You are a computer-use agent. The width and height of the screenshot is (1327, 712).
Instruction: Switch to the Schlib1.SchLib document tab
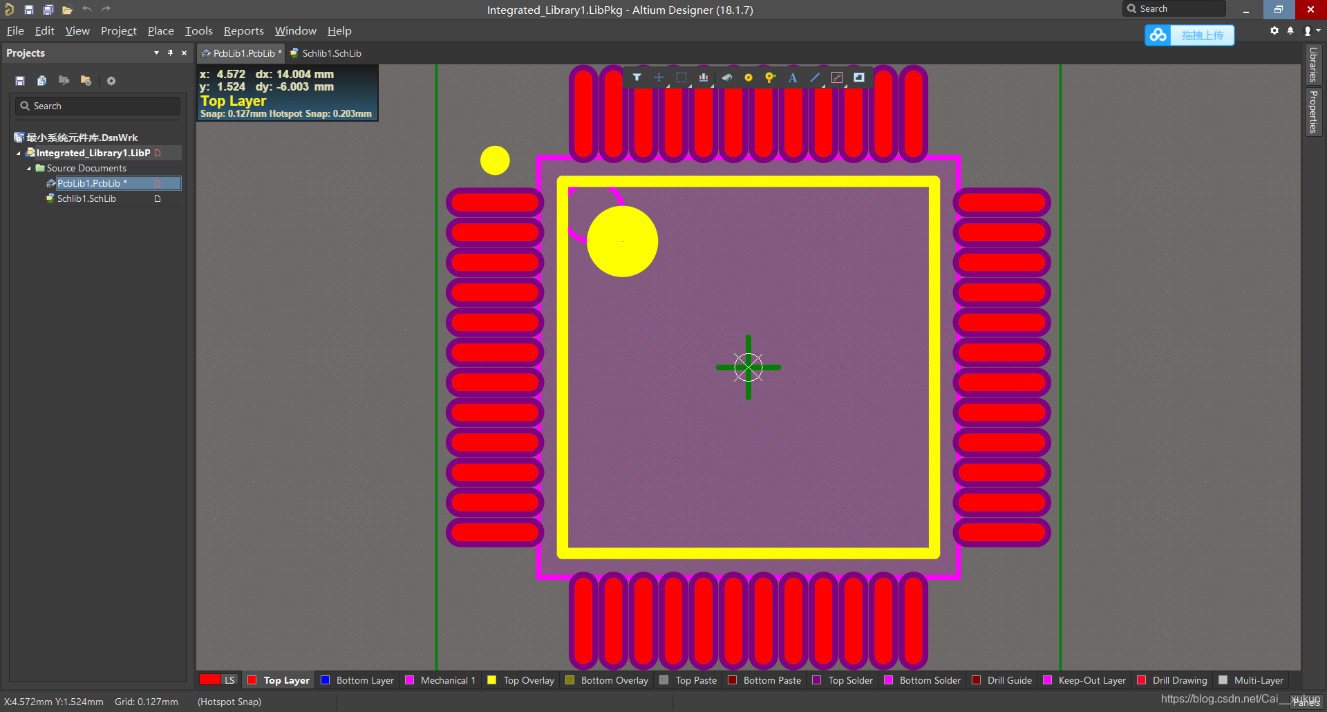coord(326,53)
